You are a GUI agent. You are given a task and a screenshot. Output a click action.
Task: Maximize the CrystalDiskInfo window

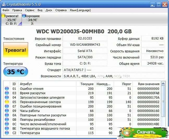159,4
